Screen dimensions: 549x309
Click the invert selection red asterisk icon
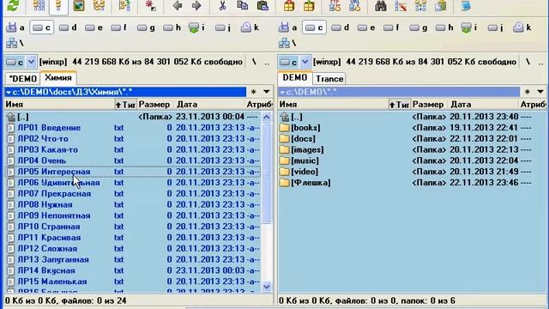pyautogui.click(x=150, y=6)
